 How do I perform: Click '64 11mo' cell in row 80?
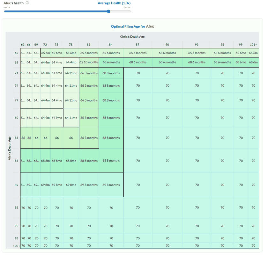[x=71, y=118]
